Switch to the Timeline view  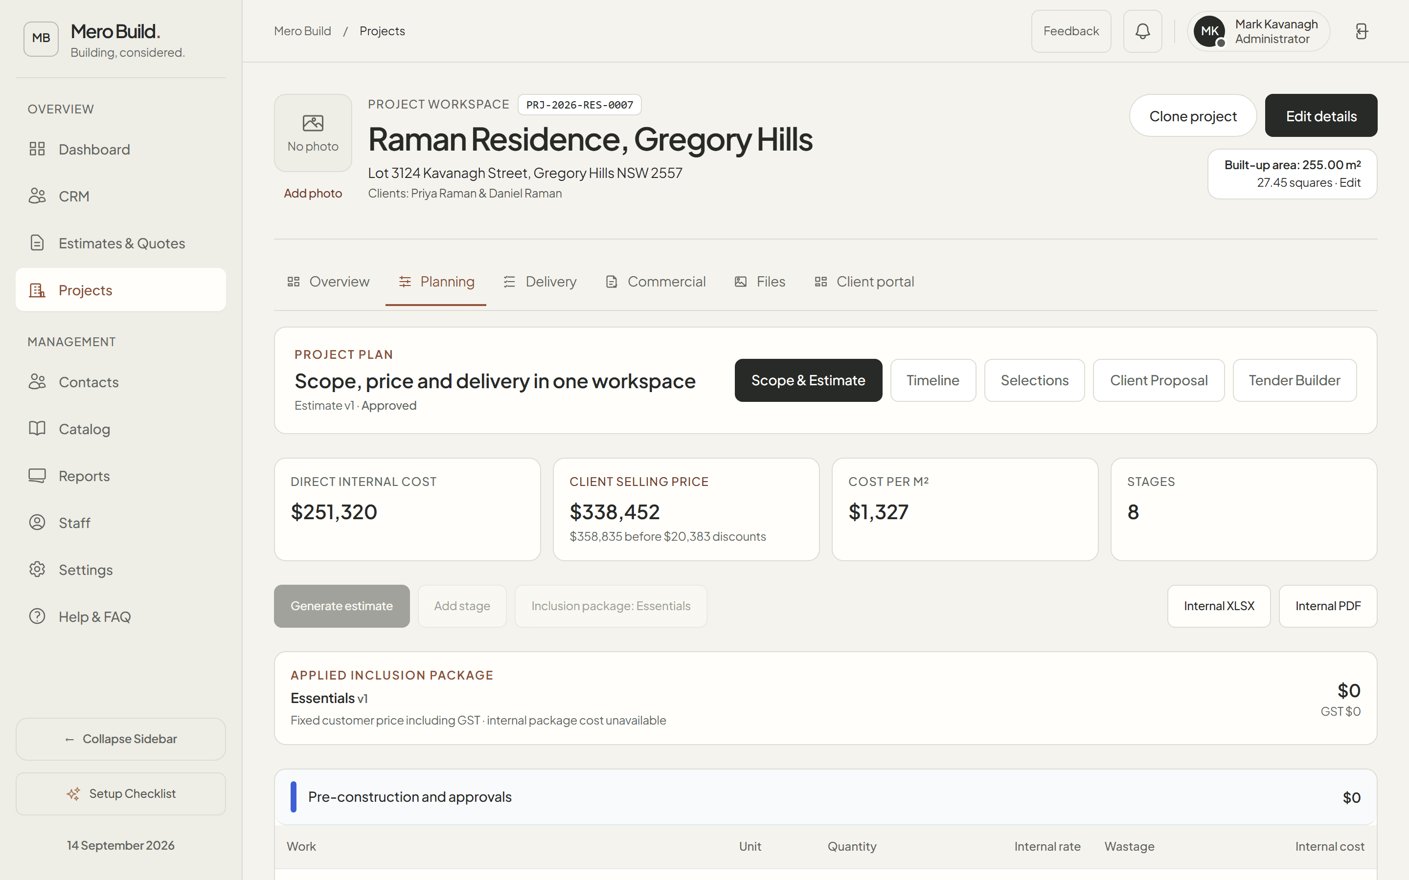933,381
